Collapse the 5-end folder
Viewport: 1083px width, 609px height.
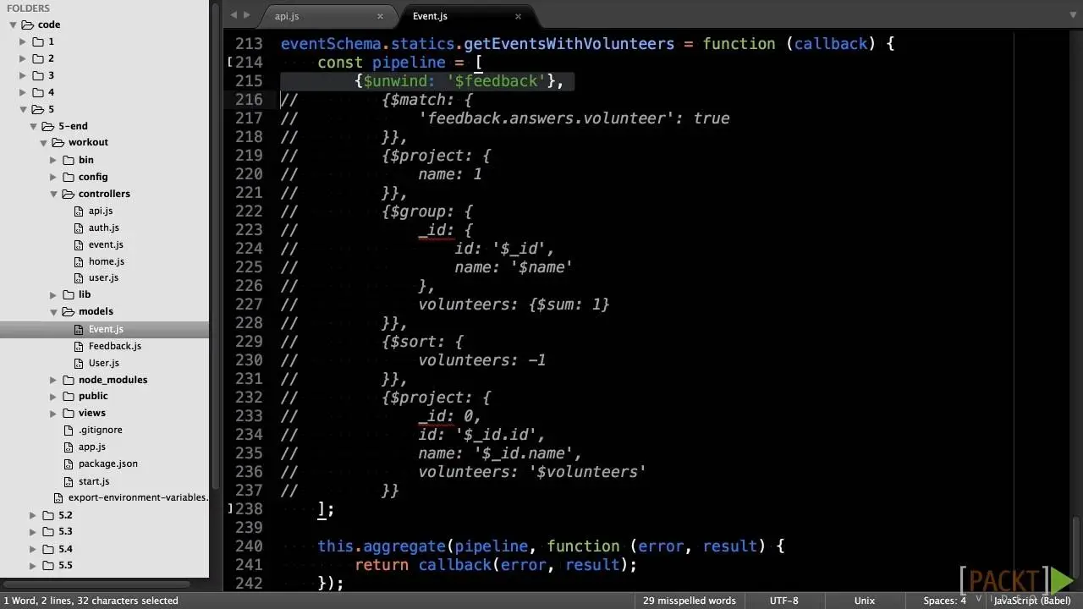[x=33, y=126]
